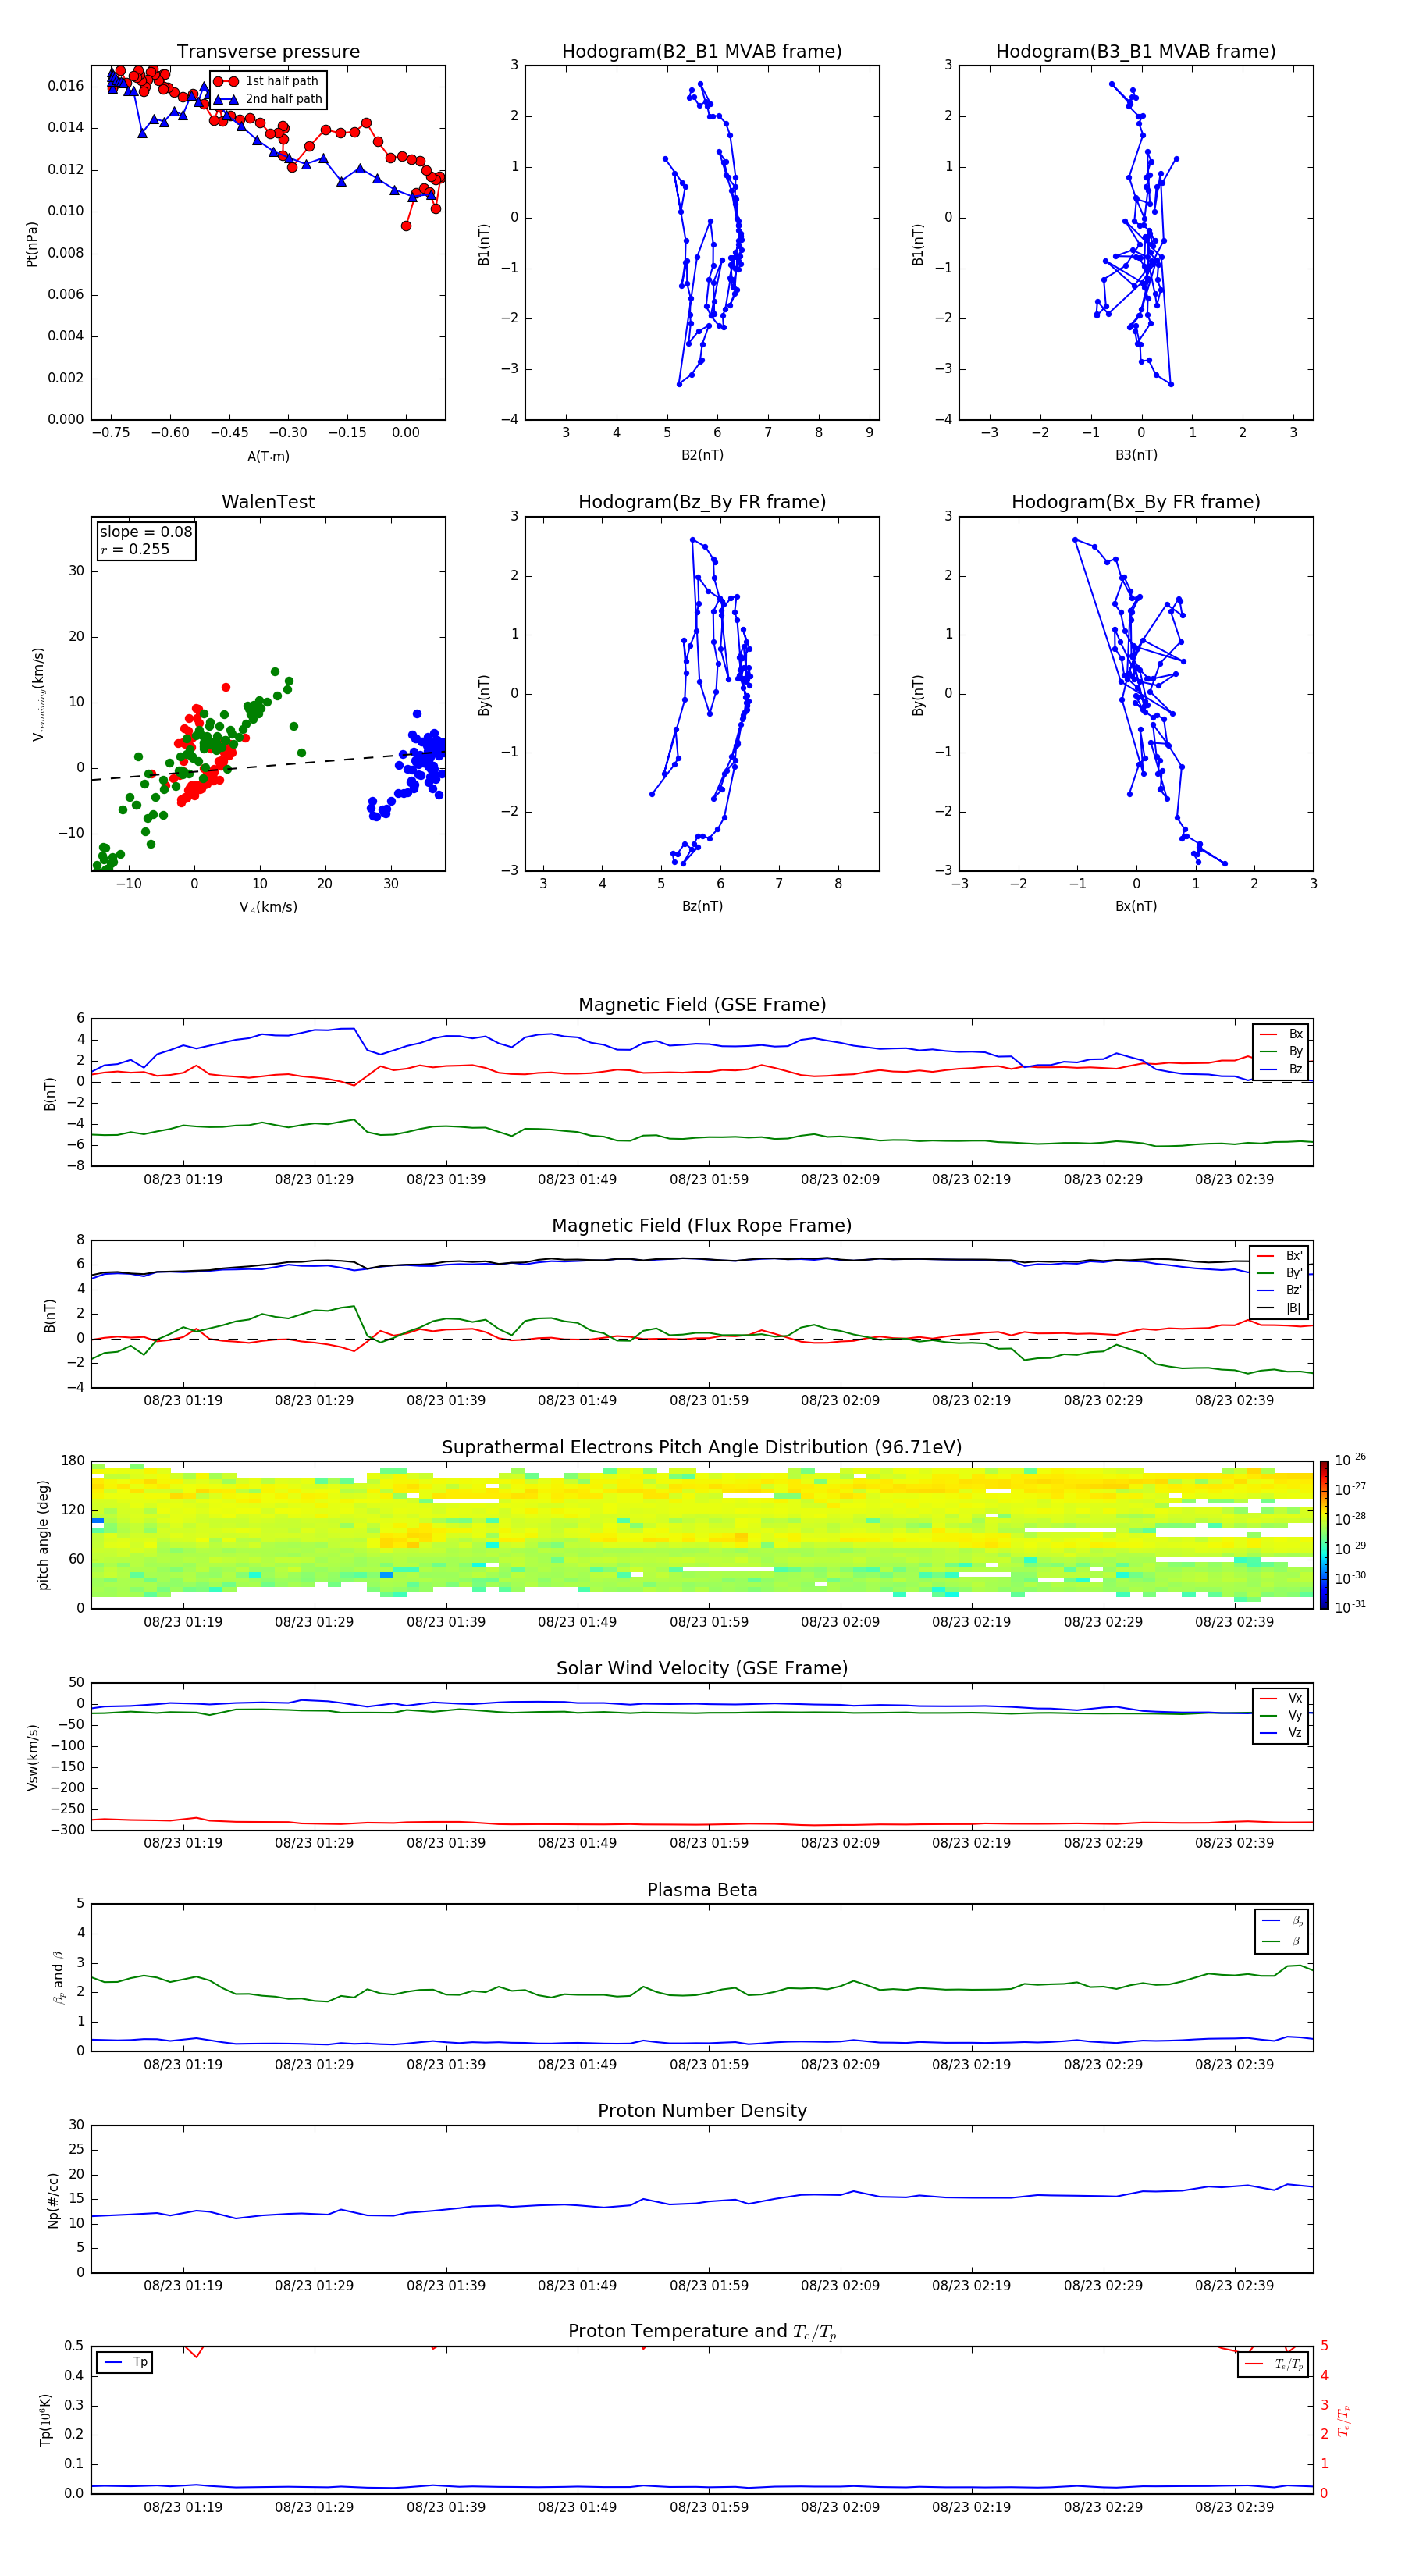This screenshot has height=2576, width=1405.
Task: Click the 'r = 0.255' annotation
Action: click(135, 549)
